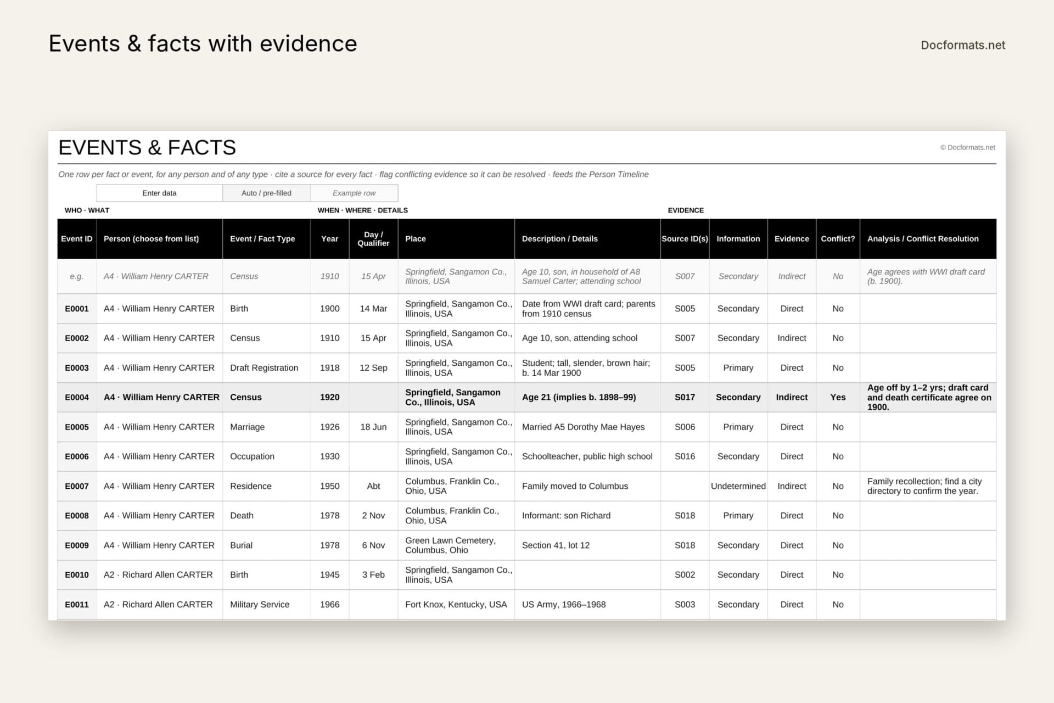The width and height of the screenshot is (1054, 703).
Task: Select the 'Source ID(s)' column header
Action: coord(685,239)
